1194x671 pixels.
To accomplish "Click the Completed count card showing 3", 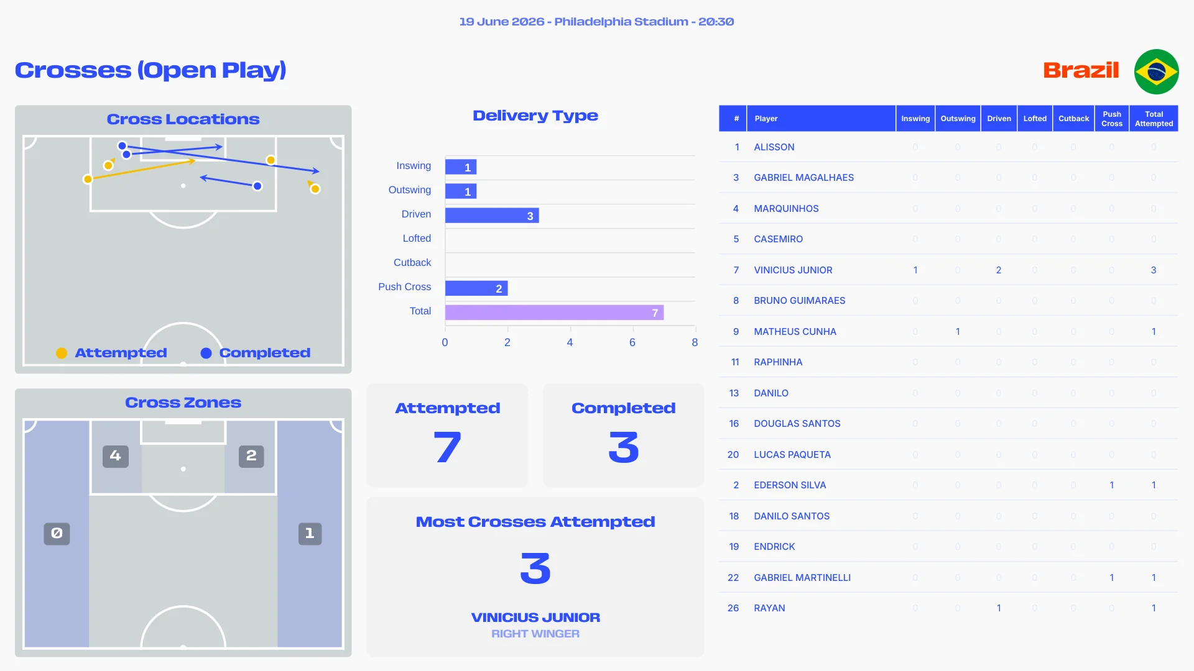I will (x=623, y=435).
